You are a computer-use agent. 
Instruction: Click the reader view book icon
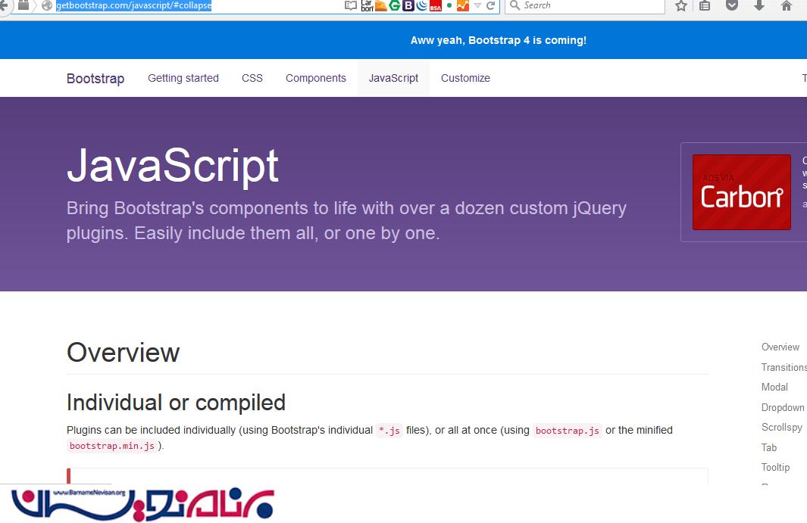350,6
